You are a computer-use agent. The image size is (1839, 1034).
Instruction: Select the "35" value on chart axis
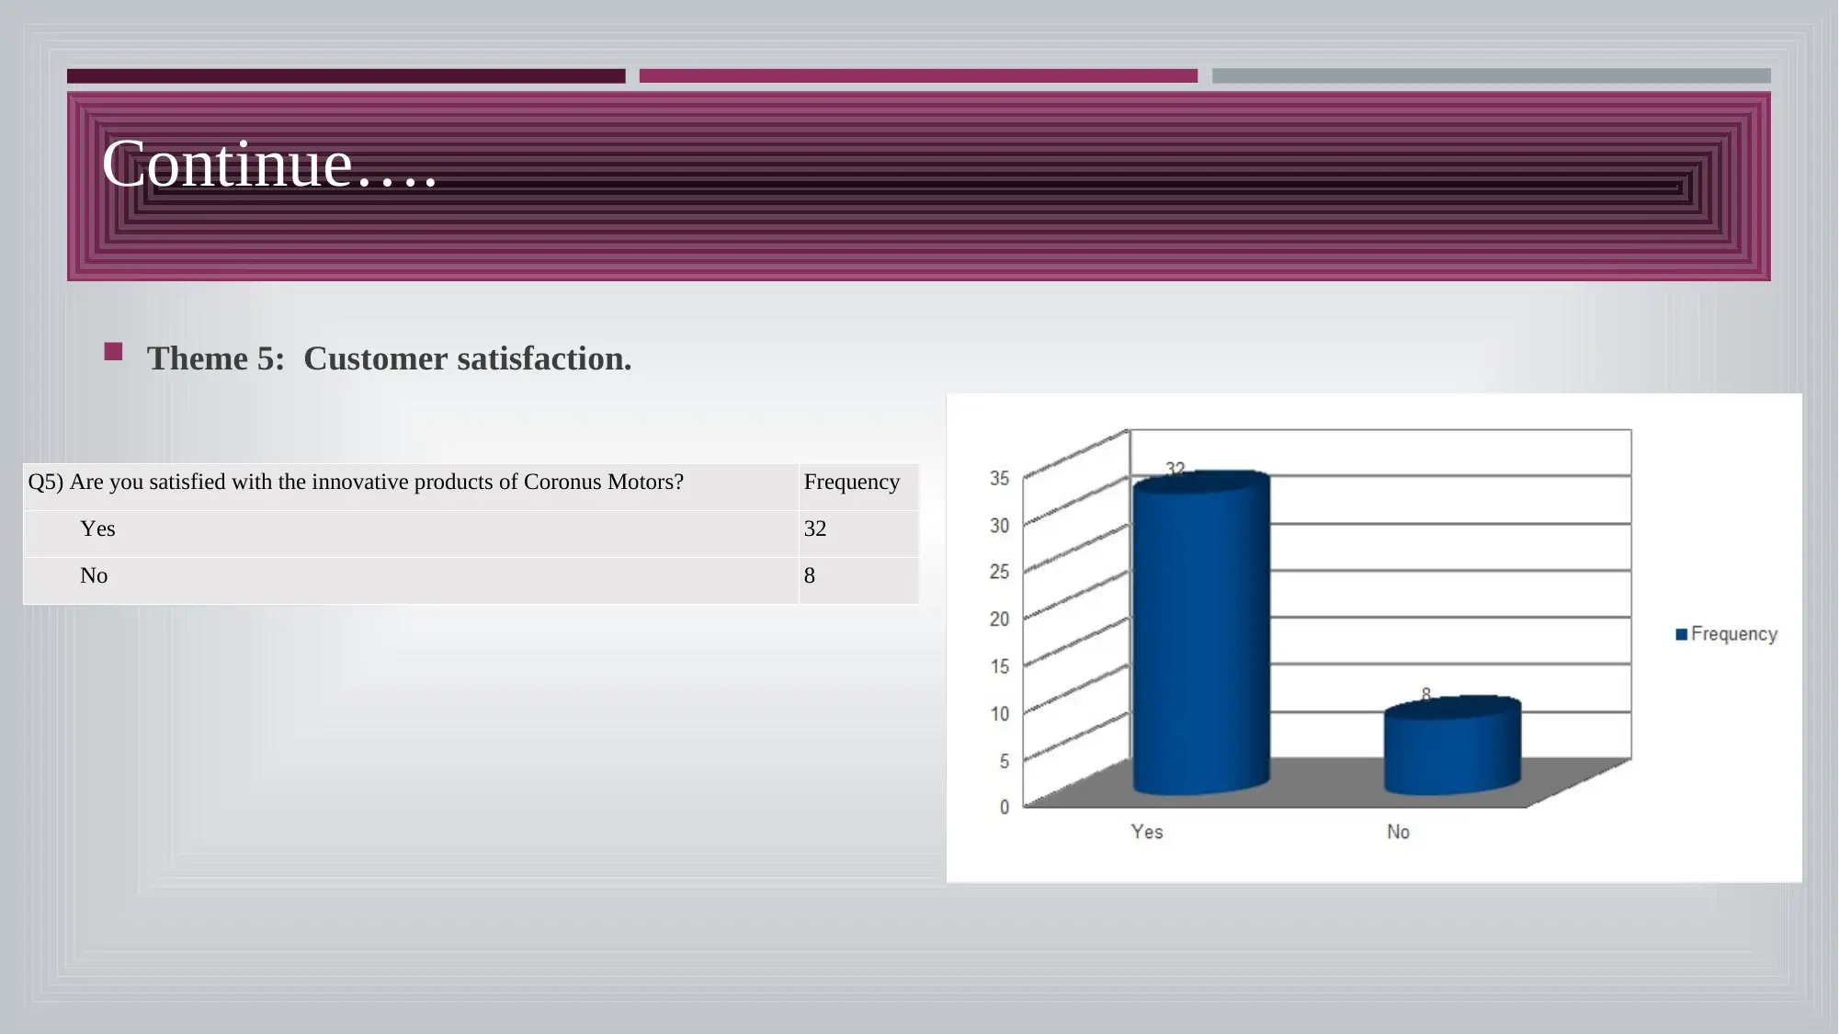(x=999, y=478)
